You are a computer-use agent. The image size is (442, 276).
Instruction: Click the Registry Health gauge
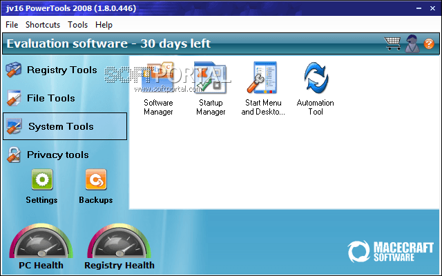tap(119, 241)
